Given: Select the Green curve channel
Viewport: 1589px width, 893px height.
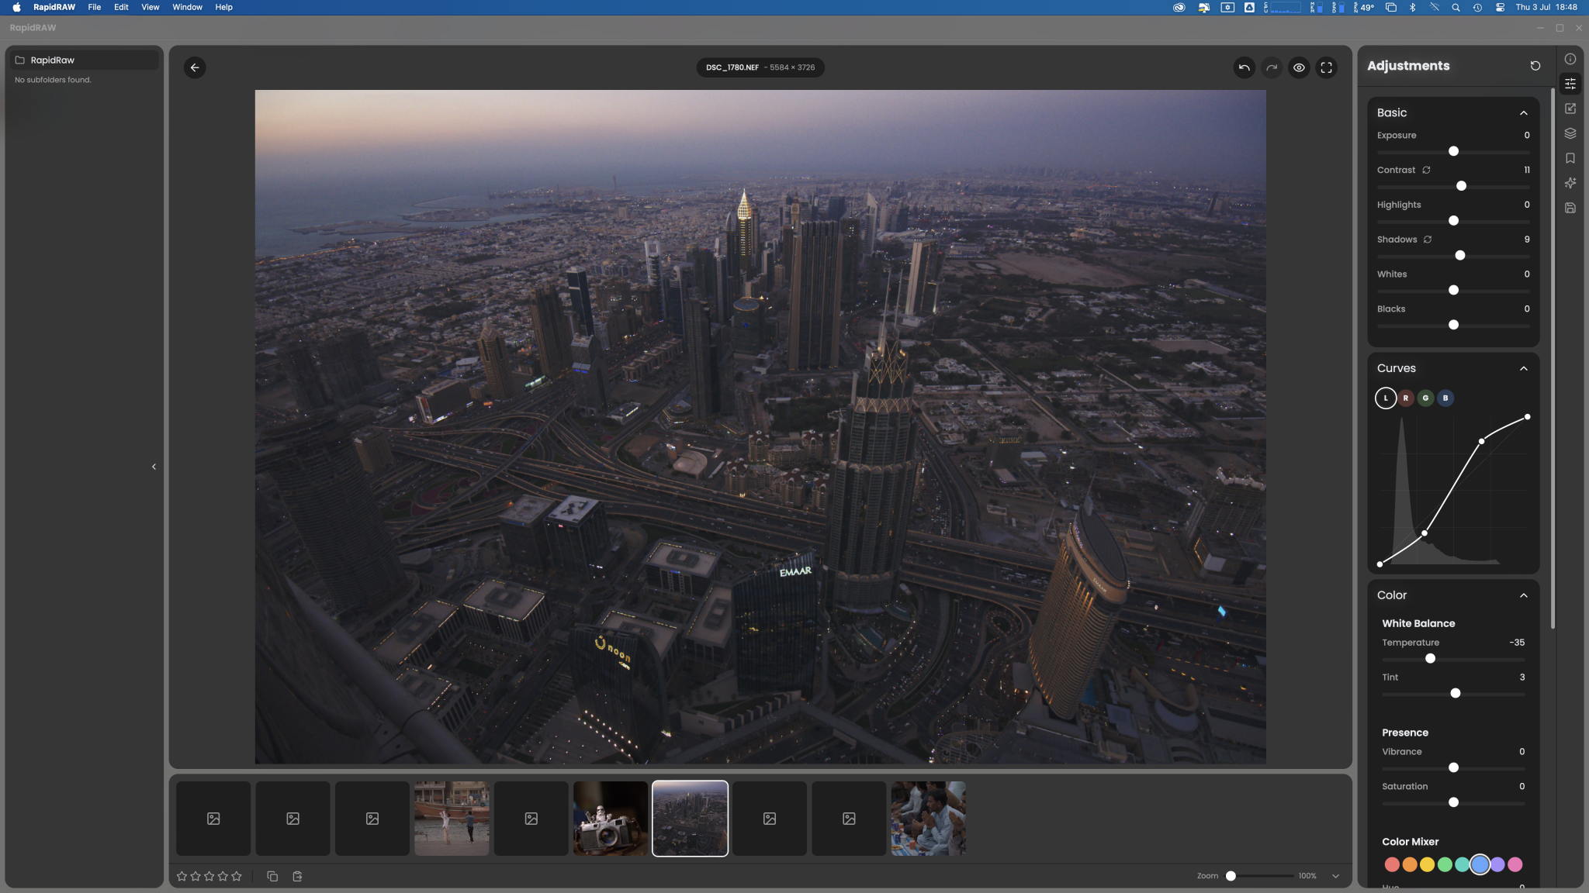Looking at the screenshot, I should pos(1425,398).
